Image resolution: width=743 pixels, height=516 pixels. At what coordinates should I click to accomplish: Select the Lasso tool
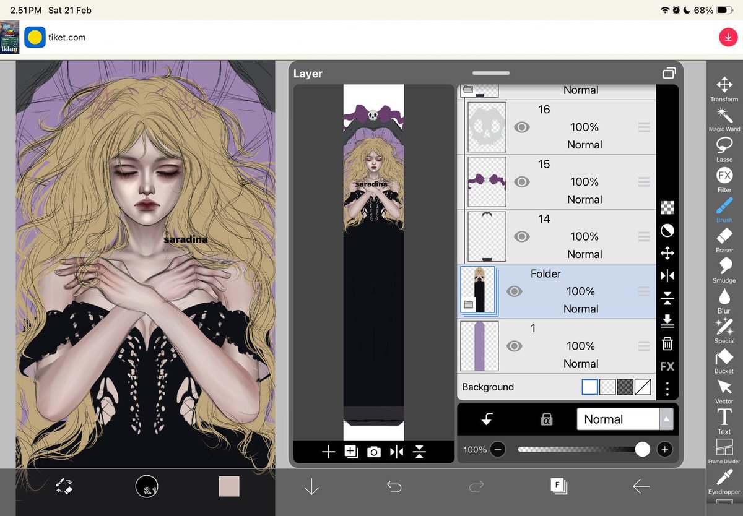(723, 150)
